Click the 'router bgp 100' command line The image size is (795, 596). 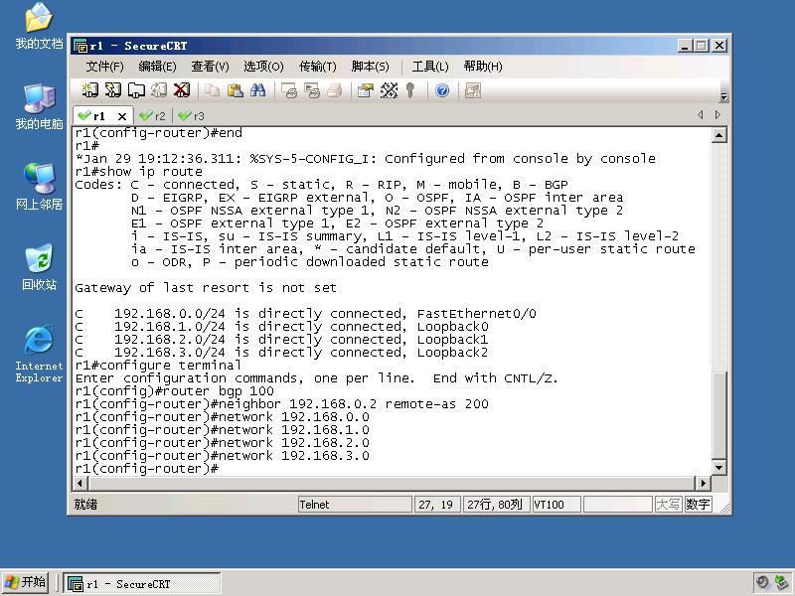(x=175, y=391)
